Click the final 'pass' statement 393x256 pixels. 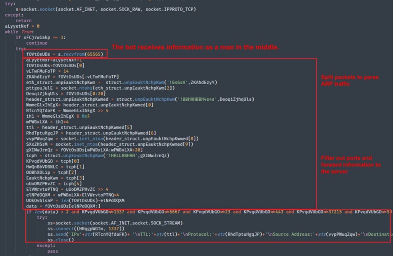[x=53, y=251]
